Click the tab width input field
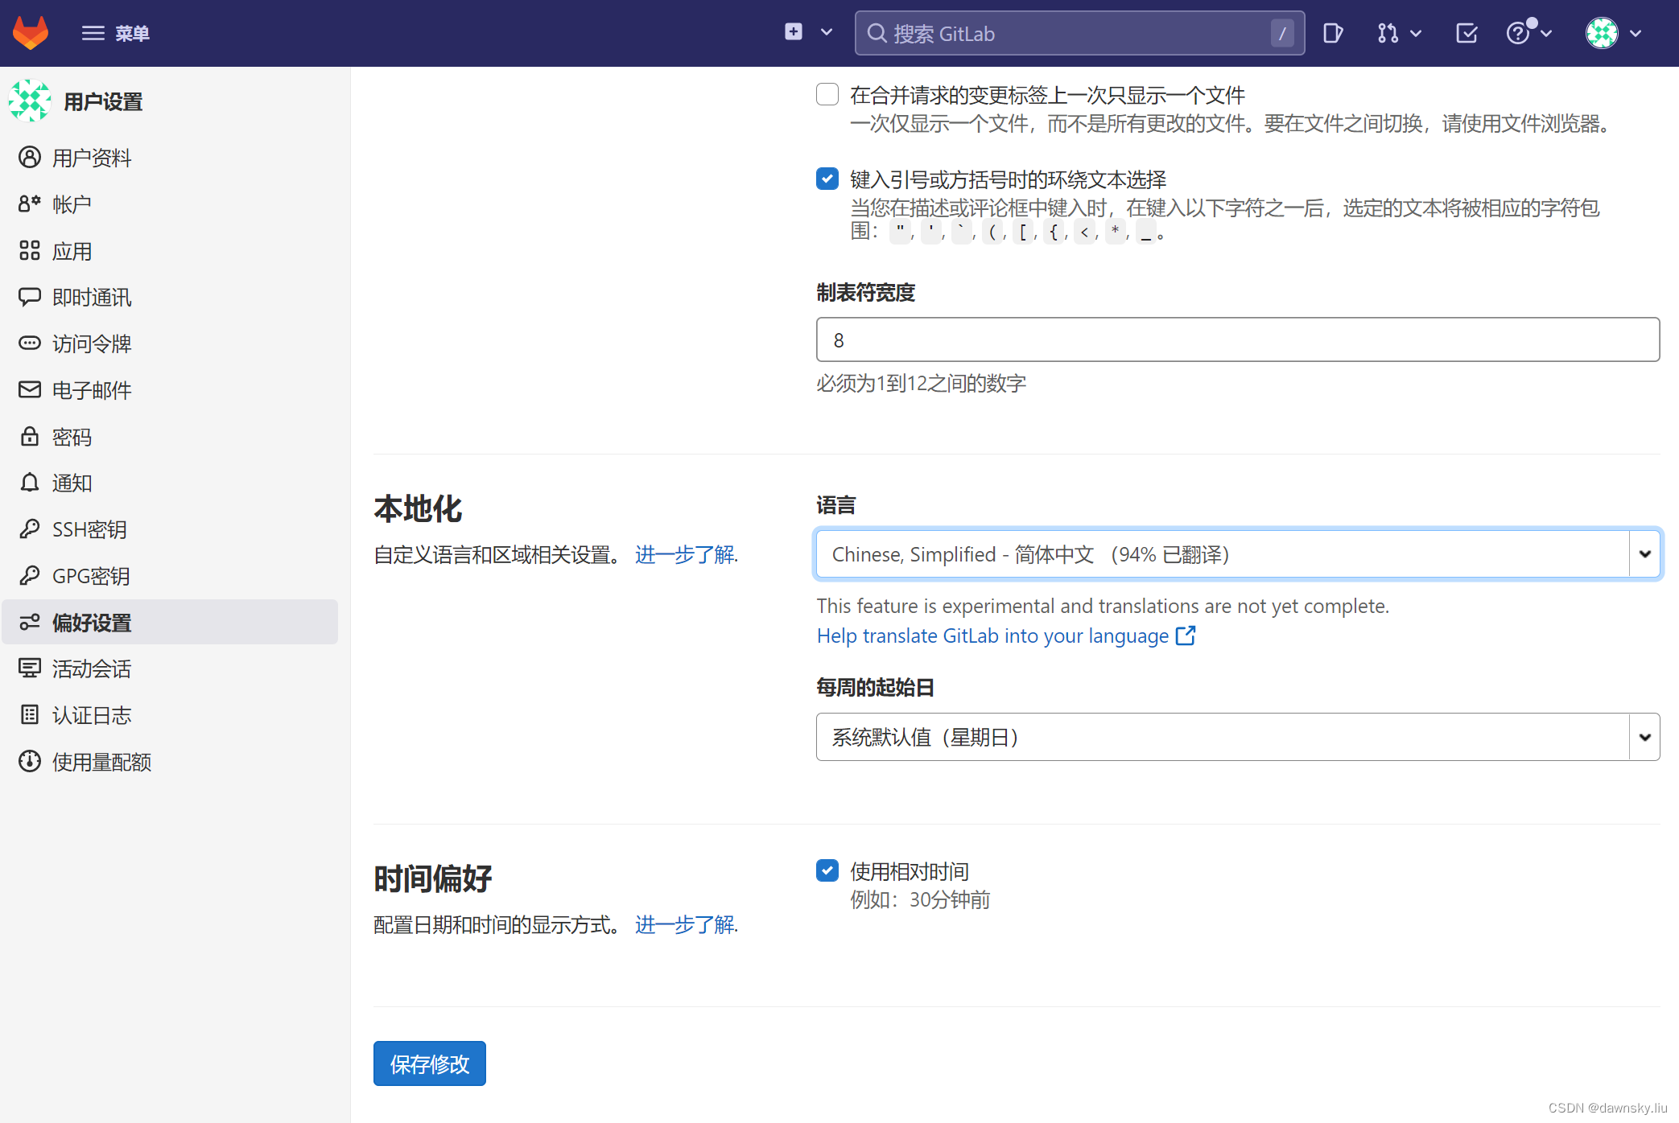Image resolution: width=1679 pixels, height=1123 pixels. click(1236, 339)
